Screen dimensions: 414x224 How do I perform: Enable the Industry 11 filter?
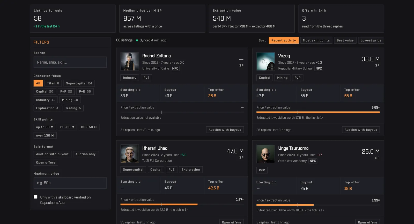46,100
